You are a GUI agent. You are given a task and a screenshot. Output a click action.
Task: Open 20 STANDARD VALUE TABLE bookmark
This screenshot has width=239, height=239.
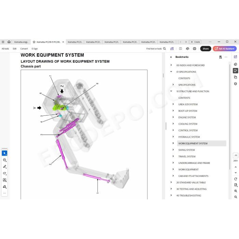tap(191, 182)
